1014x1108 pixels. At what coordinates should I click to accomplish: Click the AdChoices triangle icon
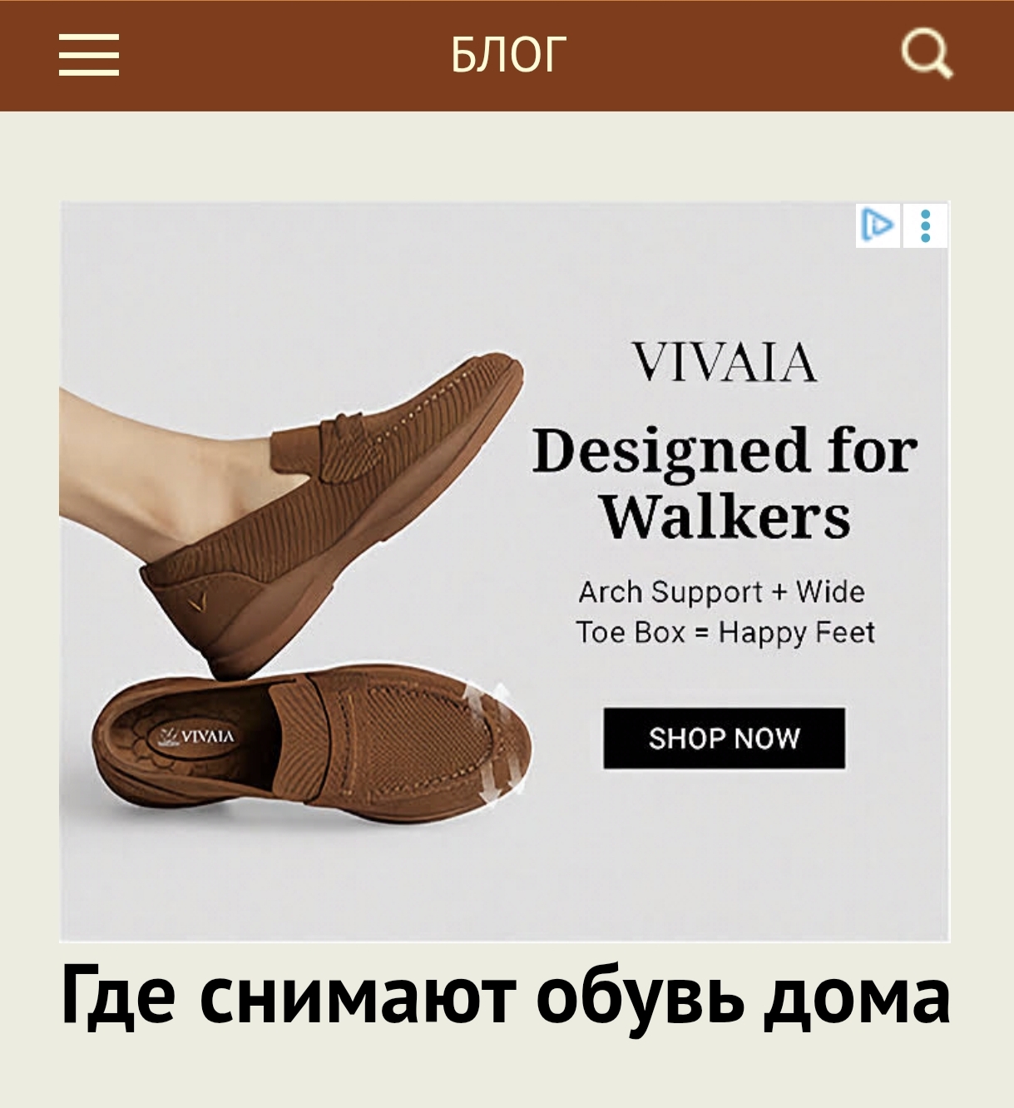pyautogui.click(x=878, y=225)
